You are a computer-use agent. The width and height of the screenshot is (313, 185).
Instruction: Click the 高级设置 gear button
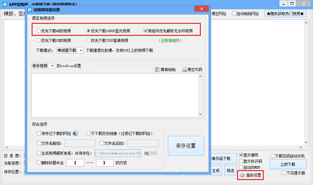point(250,175)
